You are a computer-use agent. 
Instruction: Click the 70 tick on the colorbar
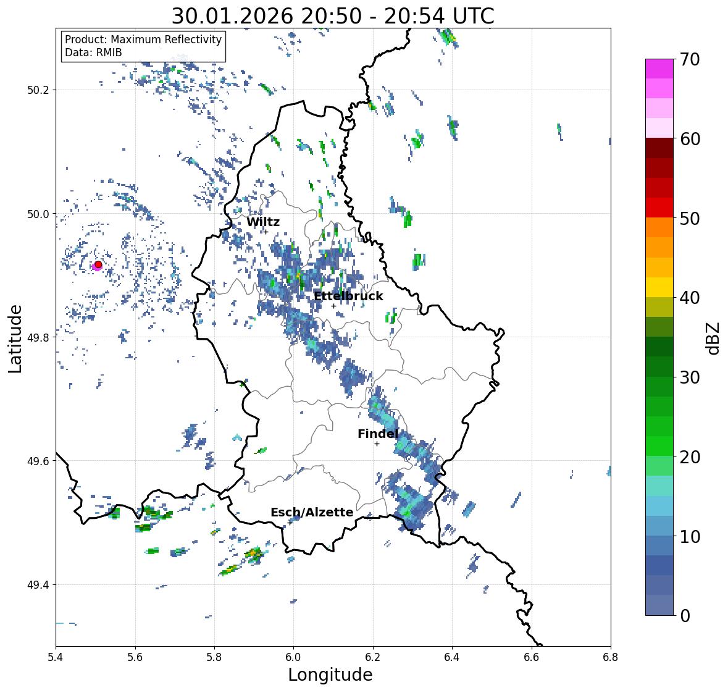(x=690, y=59)
